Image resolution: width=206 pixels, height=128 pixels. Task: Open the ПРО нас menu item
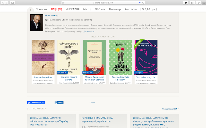tap(100, 9)
